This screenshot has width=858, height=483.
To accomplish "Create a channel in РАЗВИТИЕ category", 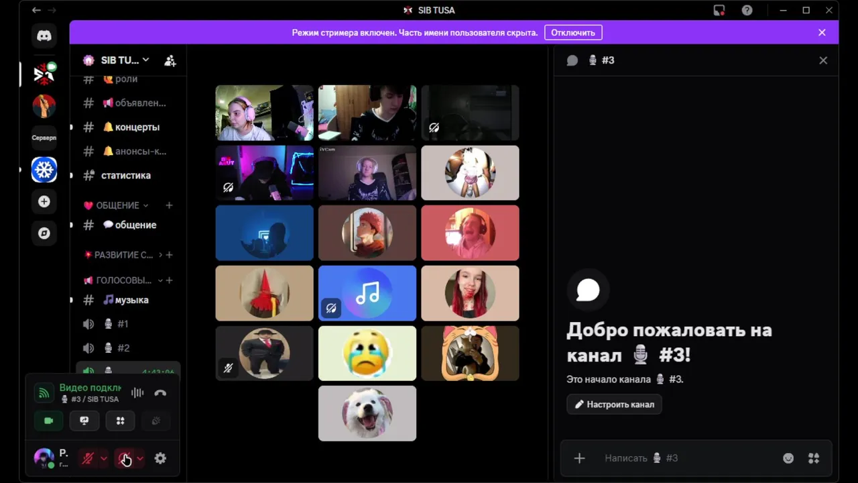I will tap(169, 255).
